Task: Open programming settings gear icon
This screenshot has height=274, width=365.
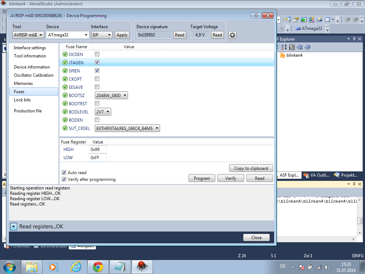Action: pyautogui.click(x=232, y=35)
